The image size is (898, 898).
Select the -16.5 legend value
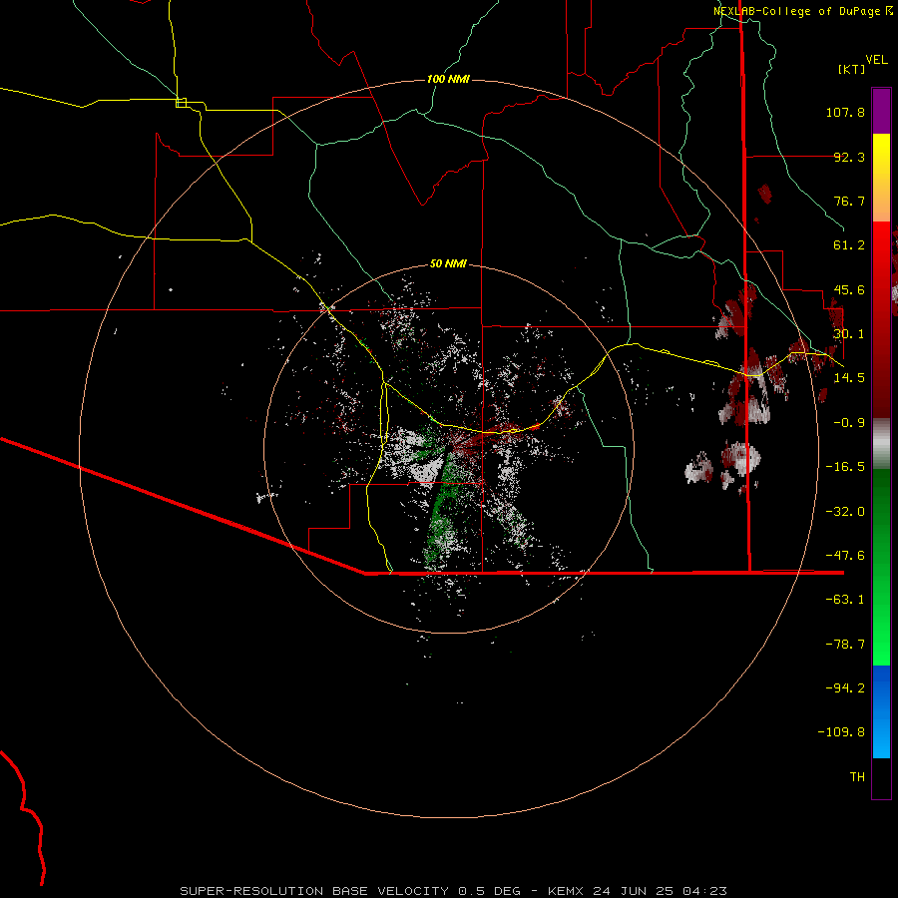tap(845, 467)
